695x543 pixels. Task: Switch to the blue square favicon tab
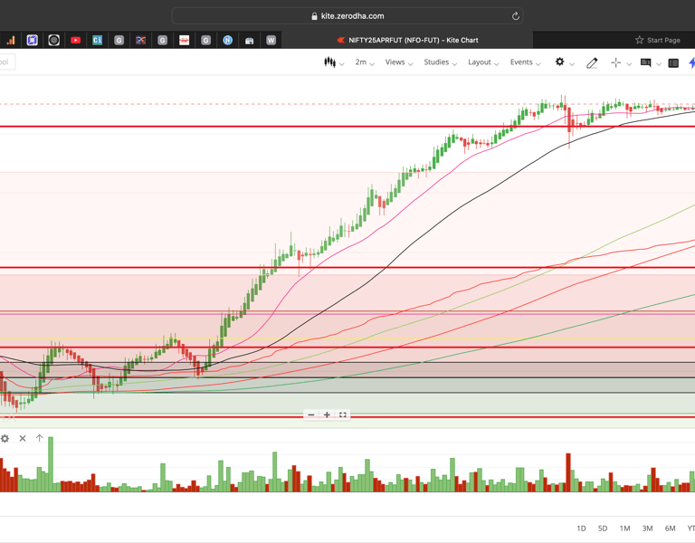(x=32, y=41)
